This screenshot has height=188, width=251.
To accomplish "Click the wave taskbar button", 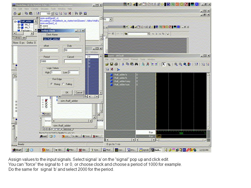I will pos(120,150).
